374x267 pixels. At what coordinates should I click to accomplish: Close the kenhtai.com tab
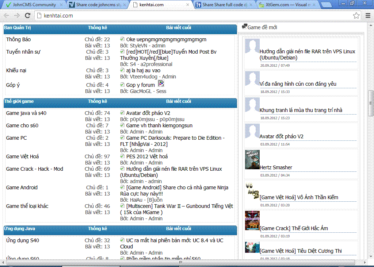click(x=188, y=5)
